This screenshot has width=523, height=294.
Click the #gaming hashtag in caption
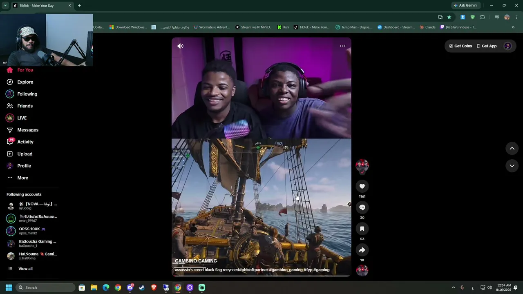[x=321, y=270]
